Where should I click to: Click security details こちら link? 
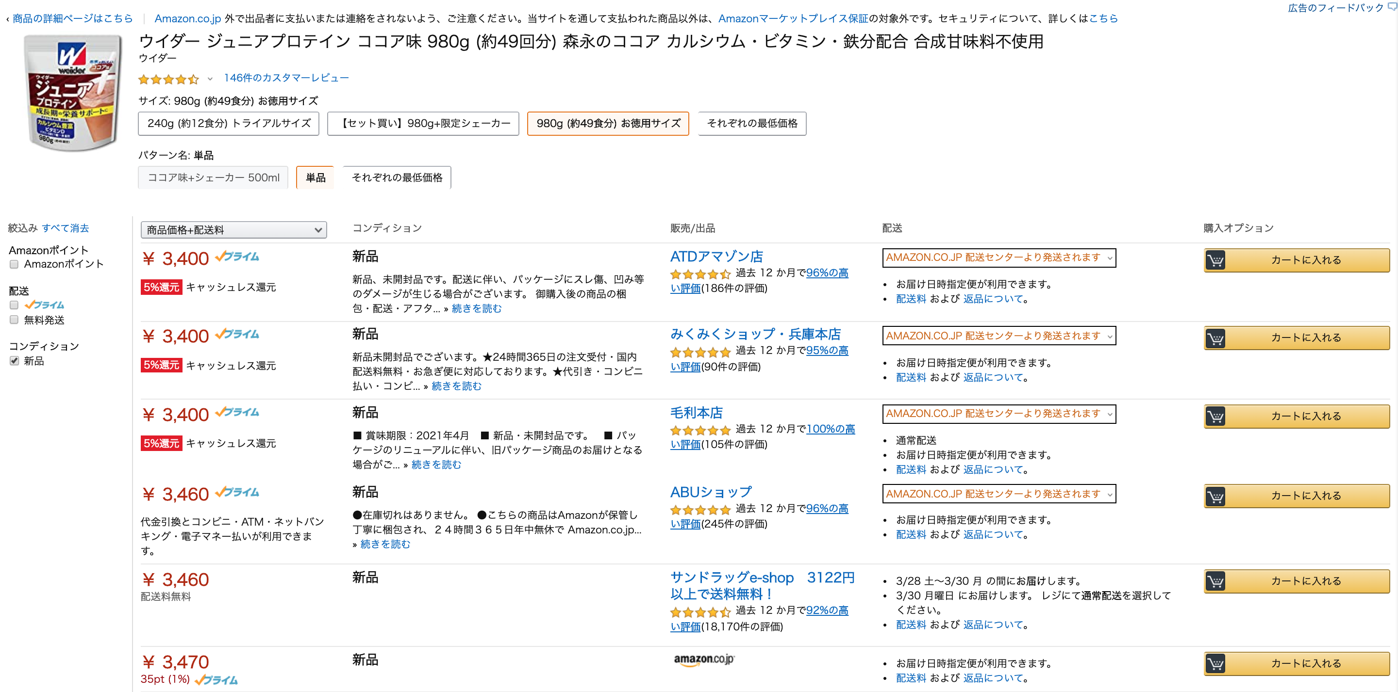1103,18
